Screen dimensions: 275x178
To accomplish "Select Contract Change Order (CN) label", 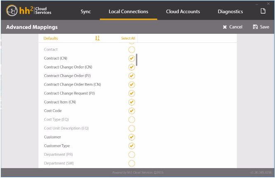I will point(68,67).
